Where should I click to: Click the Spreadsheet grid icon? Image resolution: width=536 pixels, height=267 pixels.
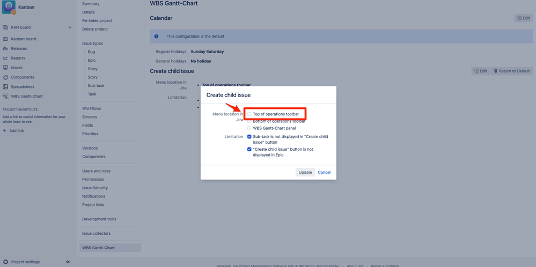(x=5, y=87)
